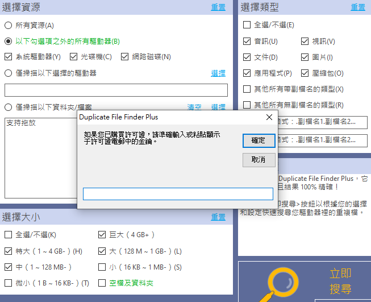Uncheck the 壓縮包(O) checkbox
Image resolution: width=371 pixels, height=302 pixels.
tap(305, 73)
